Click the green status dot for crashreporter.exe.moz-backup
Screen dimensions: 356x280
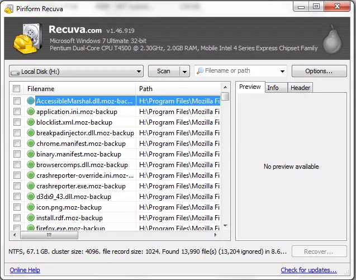[x=31, y=186]
